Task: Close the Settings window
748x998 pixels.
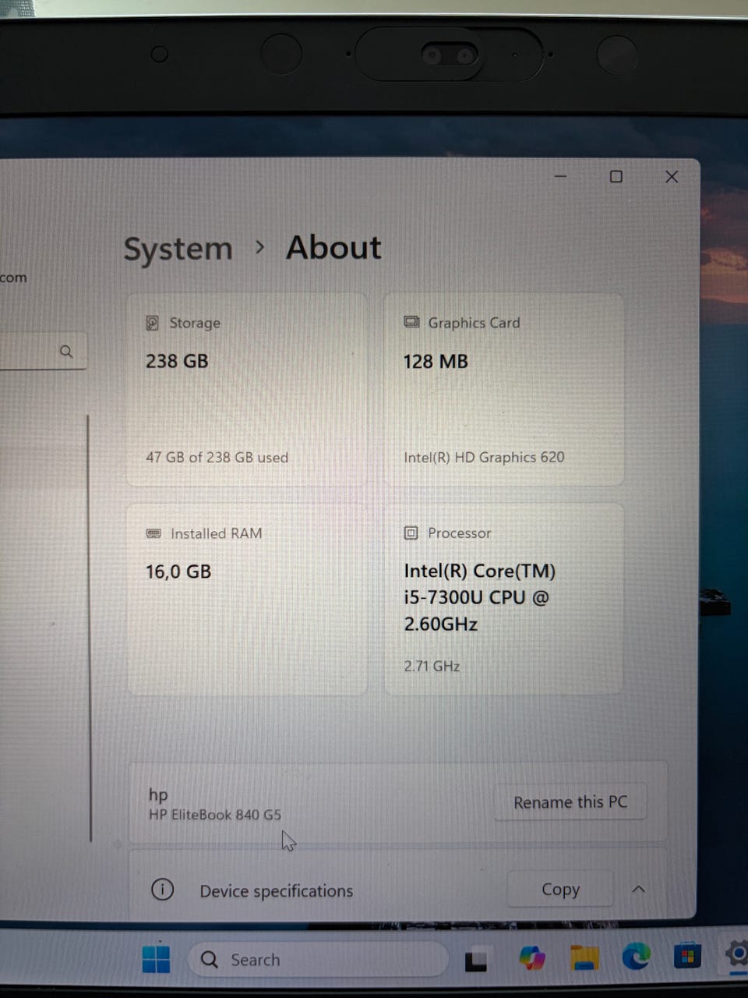Action: [672, 177]
